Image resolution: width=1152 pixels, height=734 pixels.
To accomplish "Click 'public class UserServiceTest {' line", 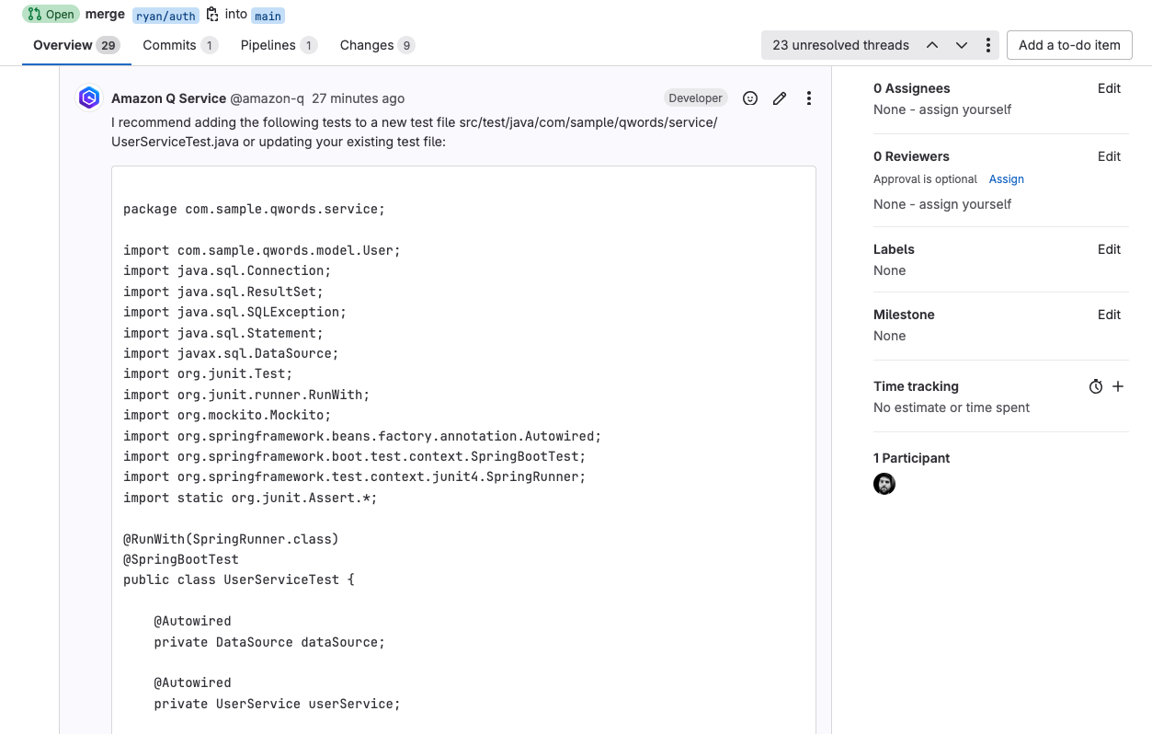I will click(x=238, y=579).
